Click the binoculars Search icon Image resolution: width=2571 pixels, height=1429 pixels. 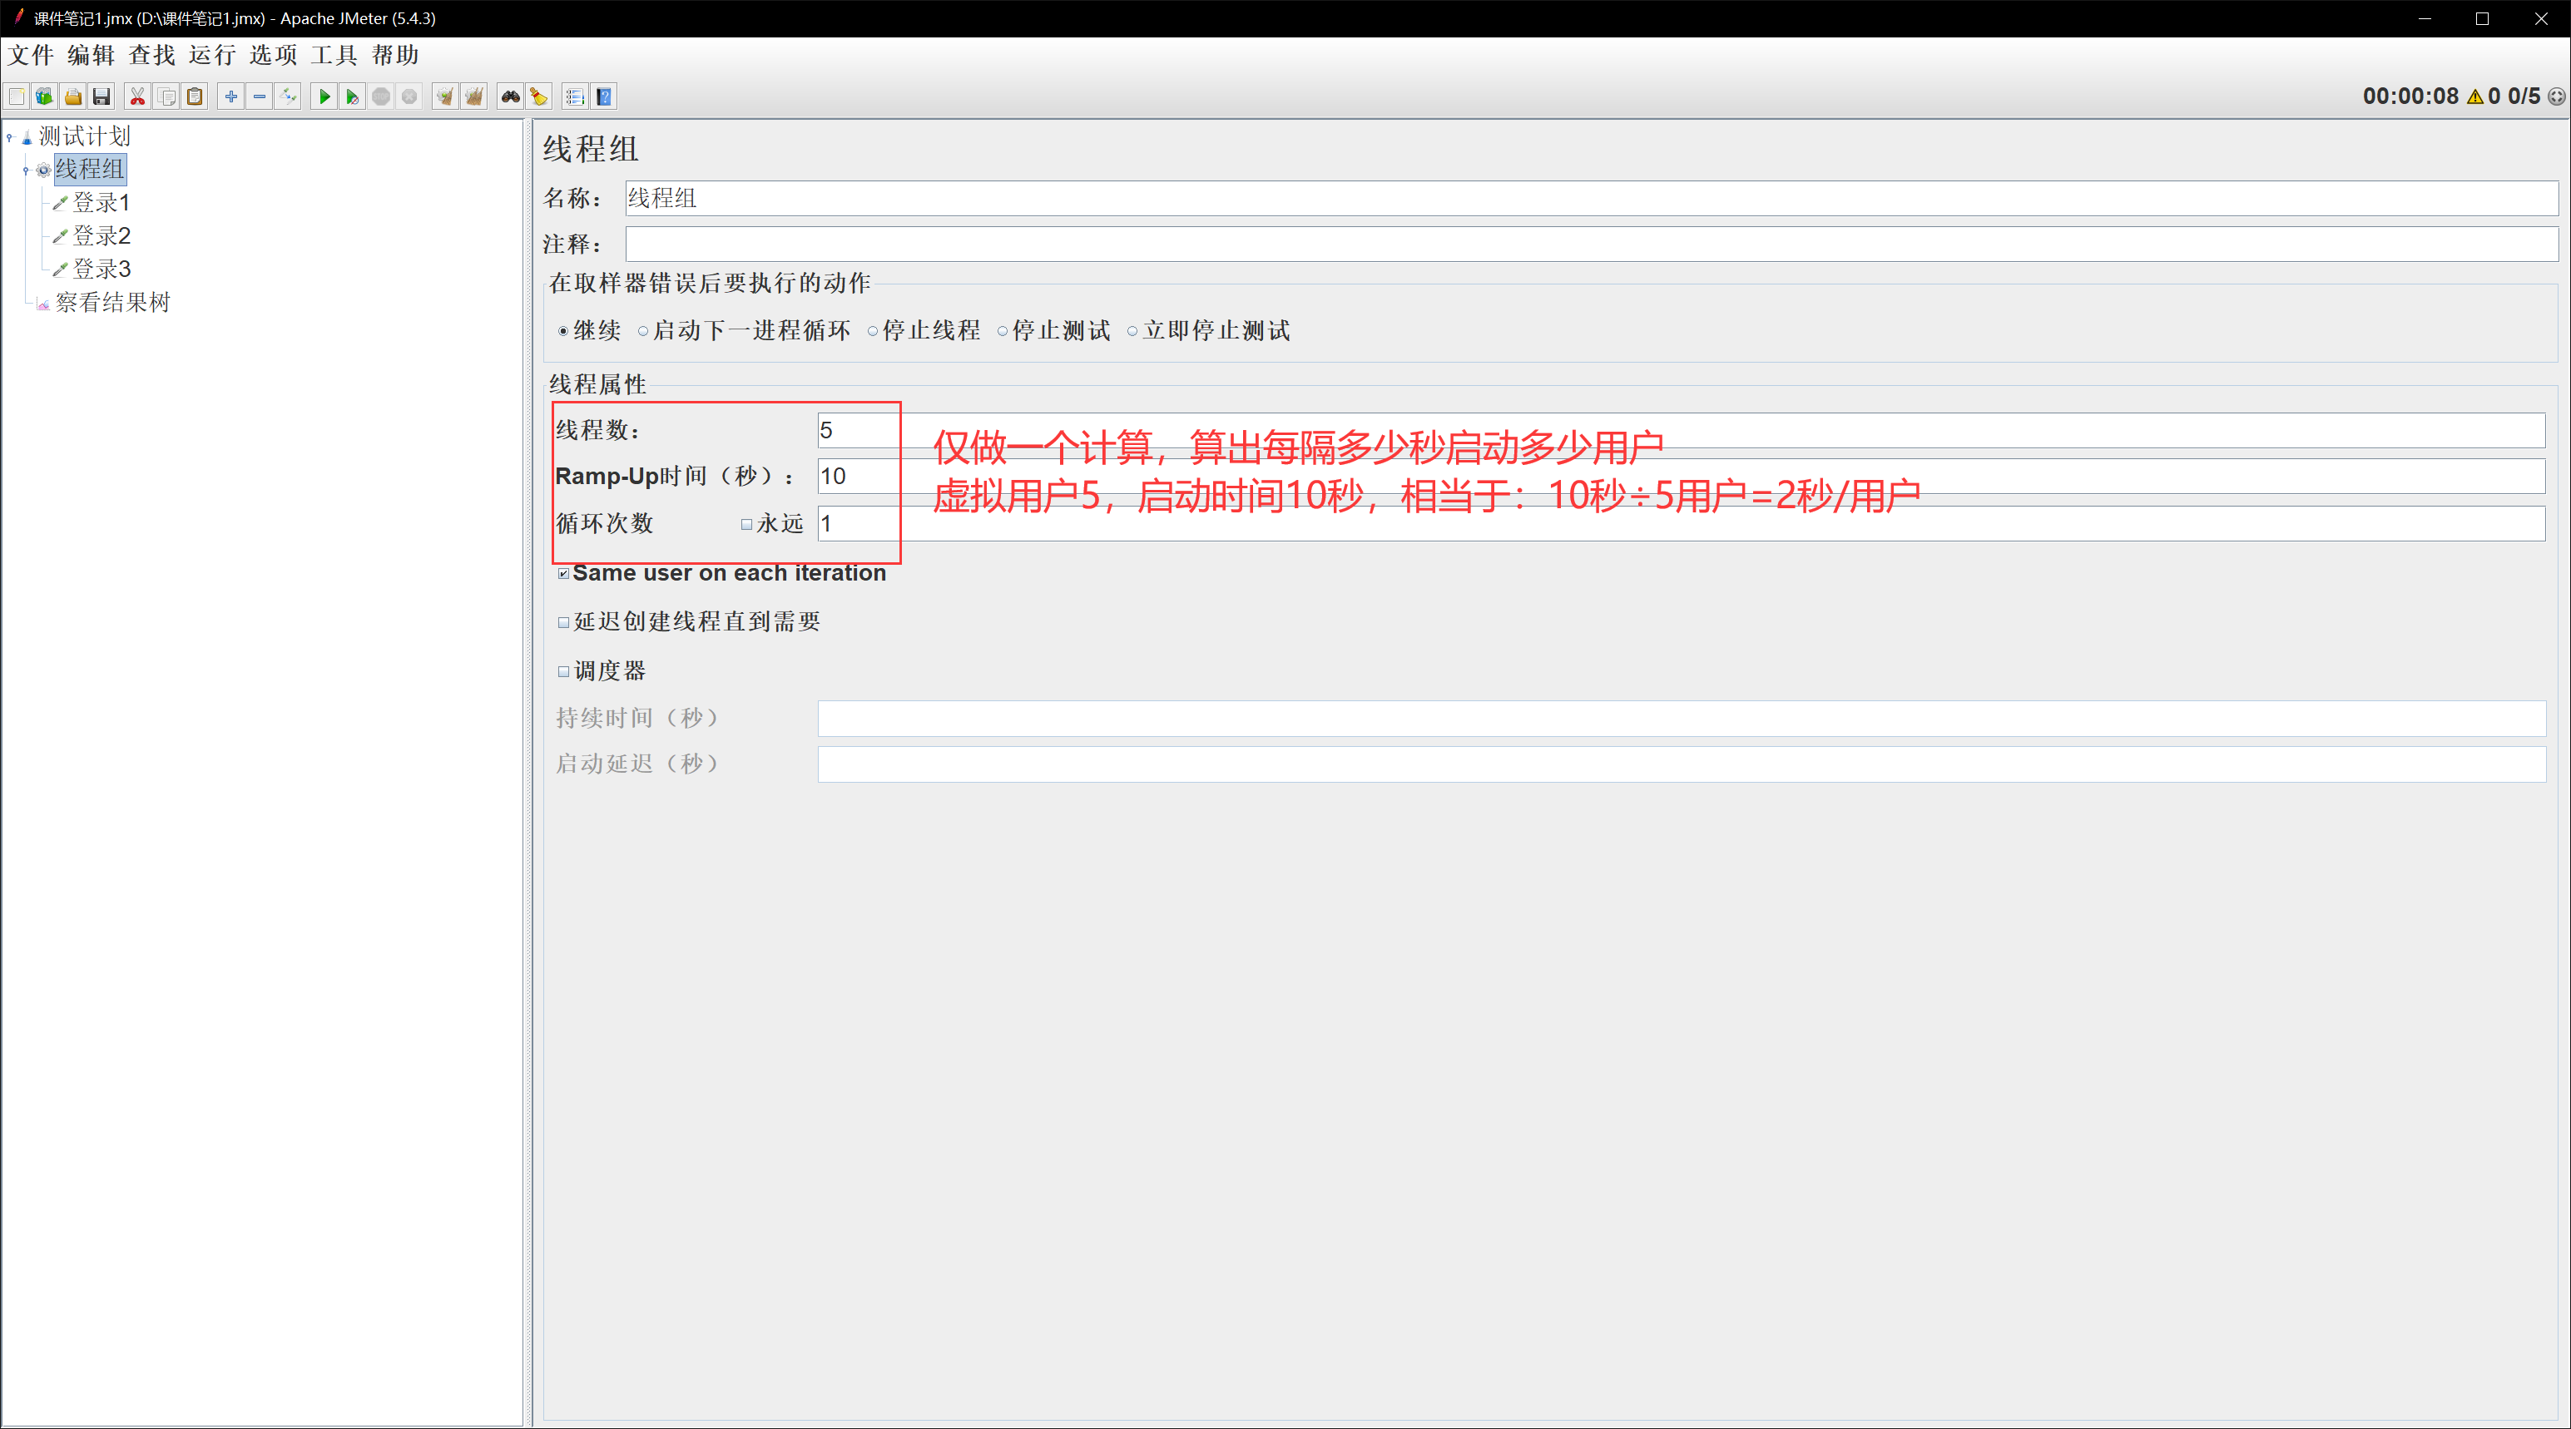pyautogui.click(x=510, y=96)
